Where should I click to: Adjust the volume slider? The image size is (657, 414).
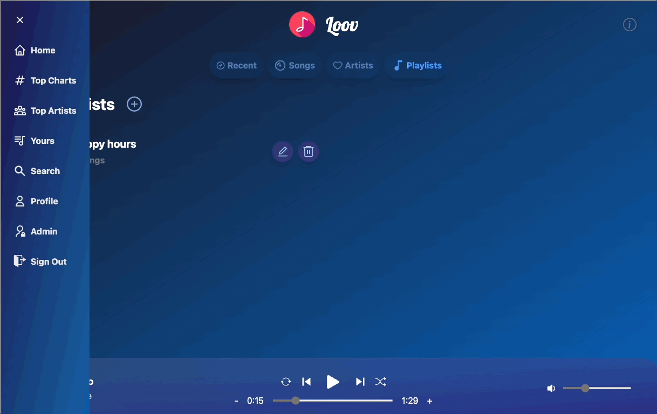[597, 388]
